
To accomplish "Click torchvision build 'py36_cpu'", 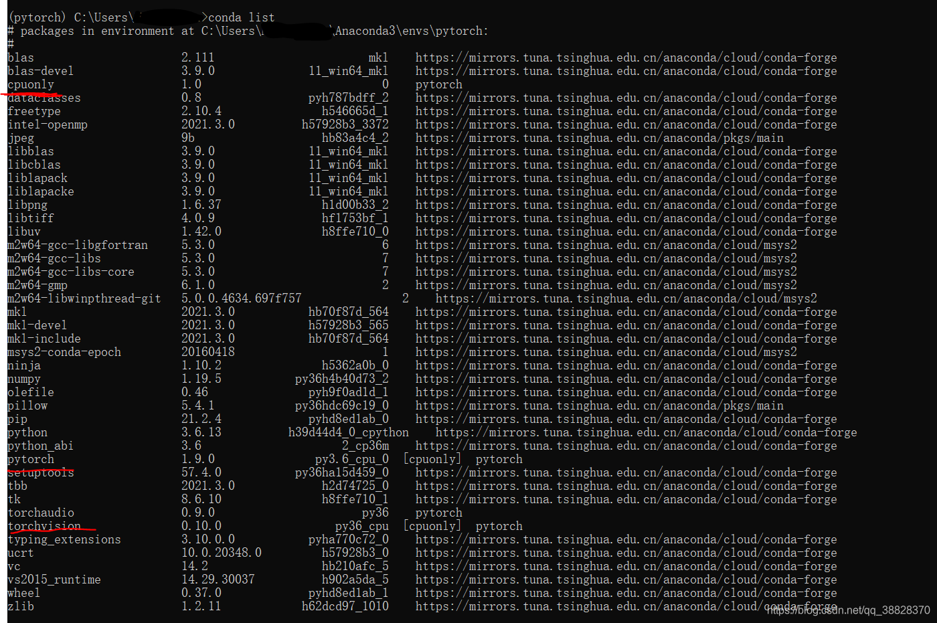I will [362, 526].
